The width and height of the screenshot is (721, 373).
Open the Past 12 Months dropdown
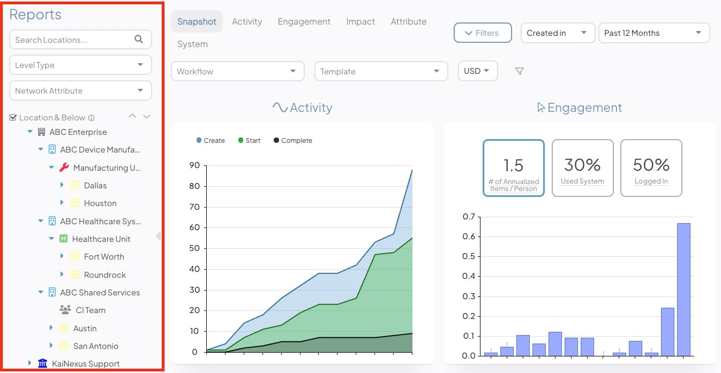pos(654,33)
